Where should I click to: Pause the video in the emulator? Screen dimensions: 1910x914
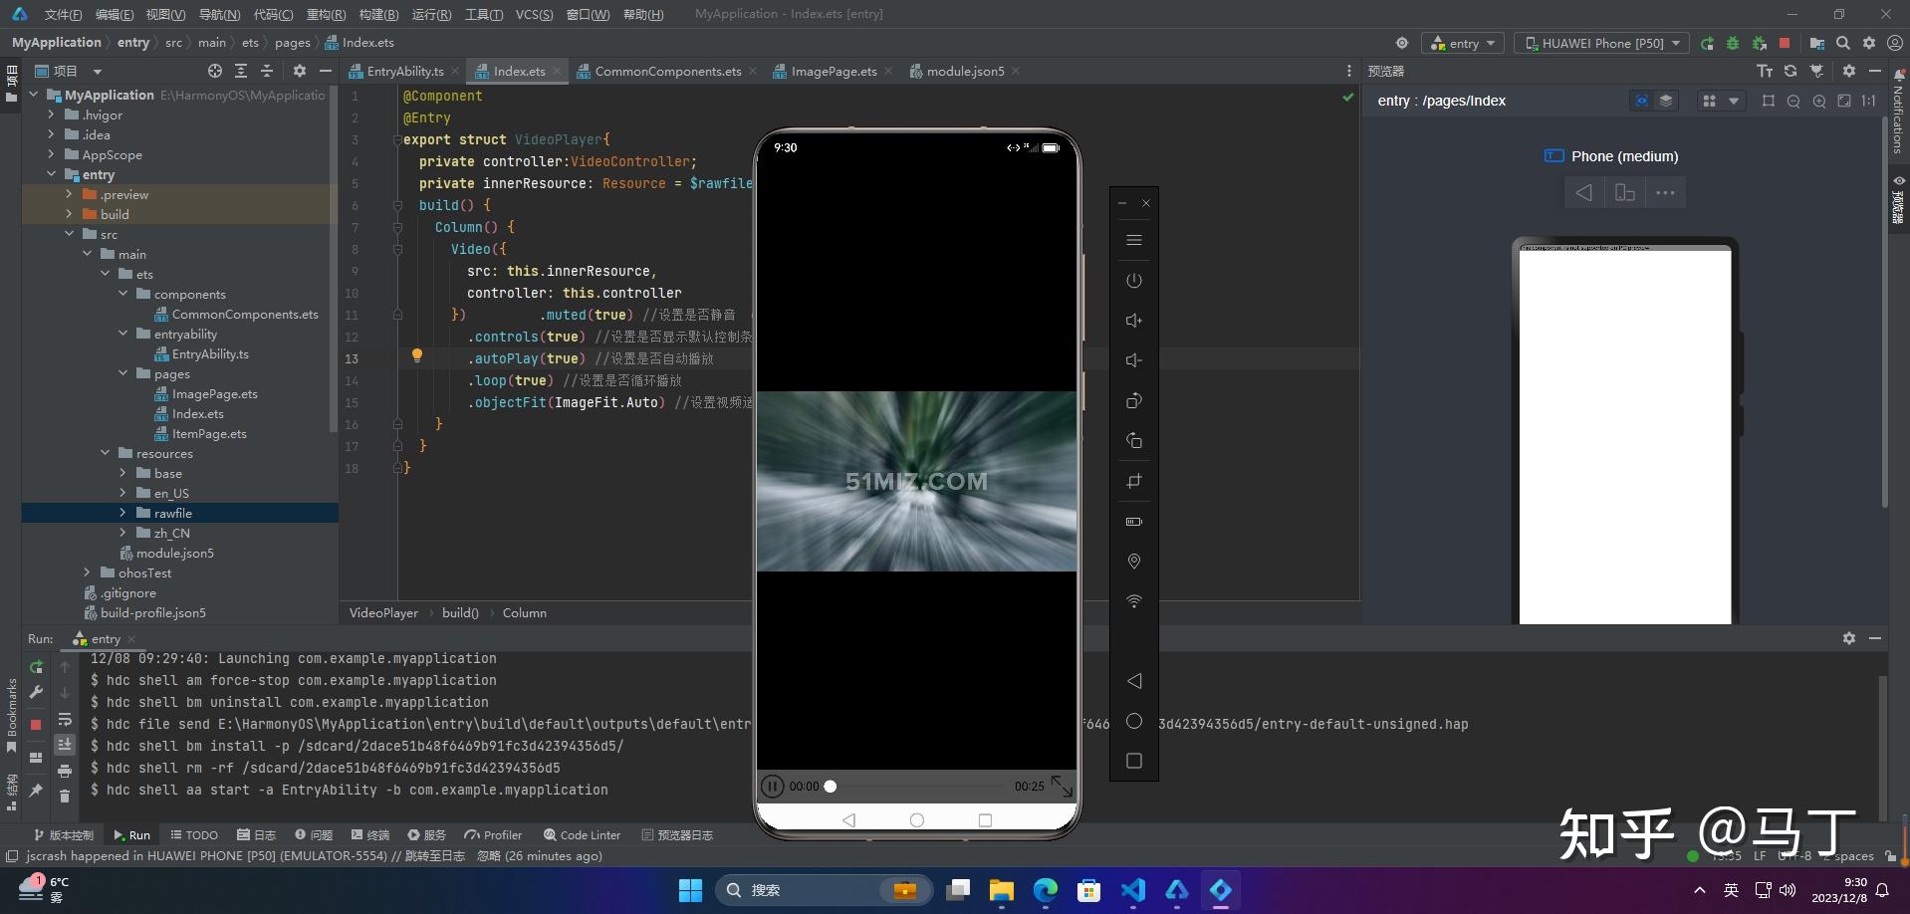(772, 787)
